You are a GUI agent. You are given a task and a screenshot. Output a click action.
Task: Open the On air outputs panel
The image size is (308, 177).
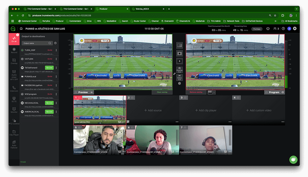14,39
